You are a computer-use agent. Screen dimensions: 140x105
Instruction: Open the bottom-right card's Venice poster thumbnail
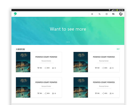(81, 87)
